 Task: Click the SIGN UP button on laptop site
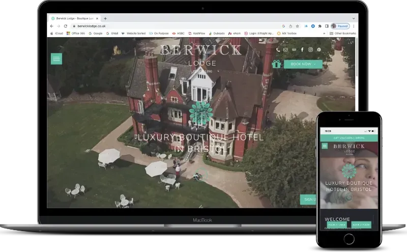pyautogui.click(x=308, y=200)
